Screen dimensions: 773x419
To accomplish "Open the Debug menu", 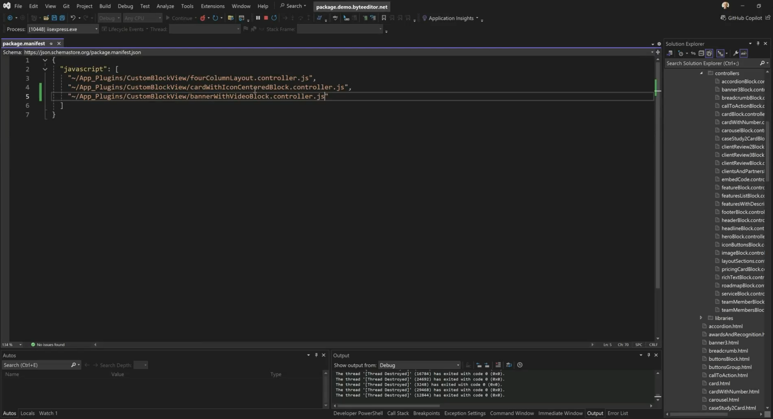I will [x=125, y=6].
